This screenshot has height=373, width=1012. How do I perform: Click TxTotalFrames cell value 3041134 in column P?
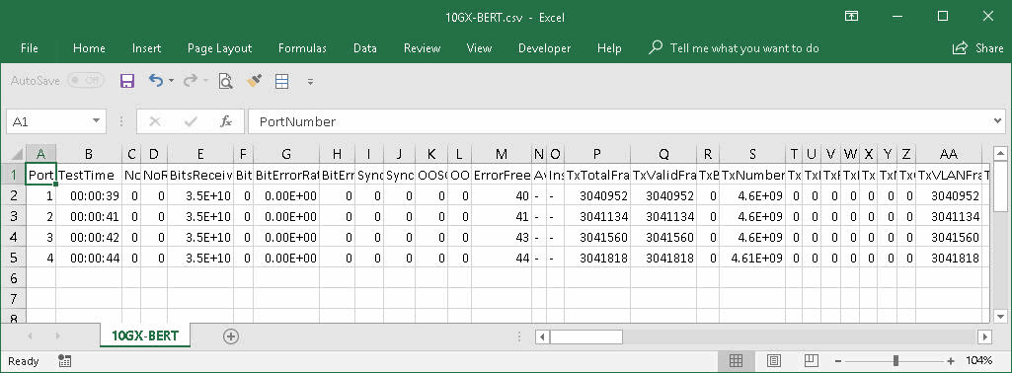click(x=597, y=217)
